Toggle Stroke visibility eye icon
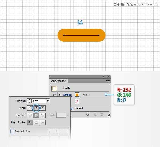 pyautogui.click(x=54, y=95)
